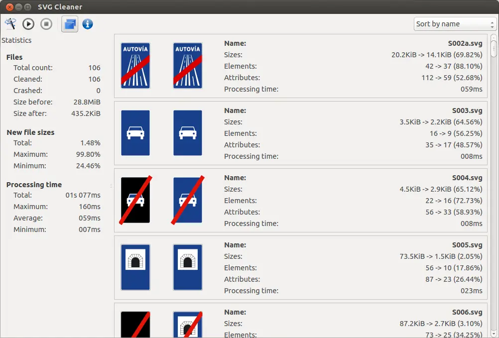Screen dimensions: 499x338
Task: Click sizes value 4.5KiB -> 2.9KiB (65.12%)
Action: pos(441,189)
